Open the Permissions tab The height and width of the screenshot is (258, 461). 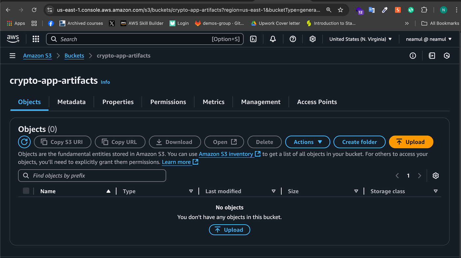coord(168,102)
